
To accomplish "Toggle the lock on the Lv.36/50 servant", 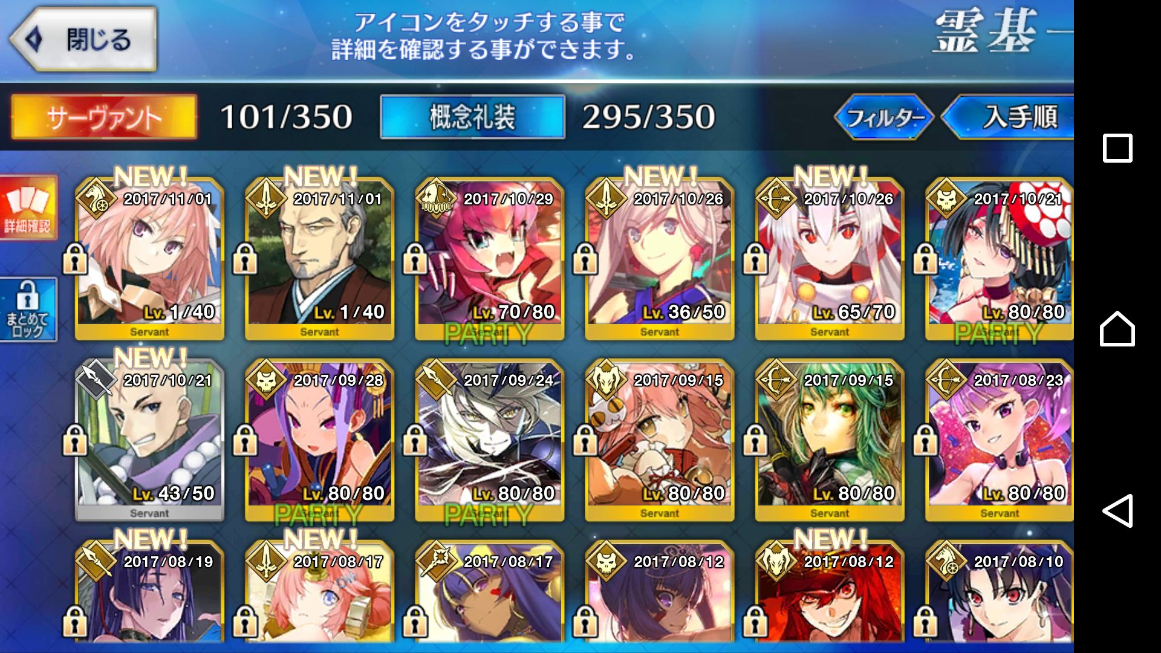I will 585,258.
